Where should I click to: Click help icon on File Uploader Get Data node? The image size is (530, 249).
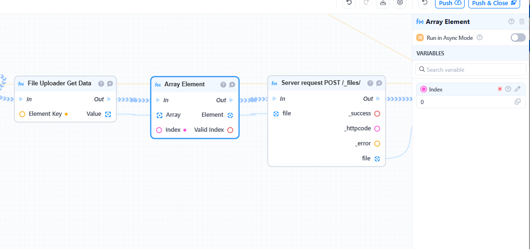tap(101, 83)
